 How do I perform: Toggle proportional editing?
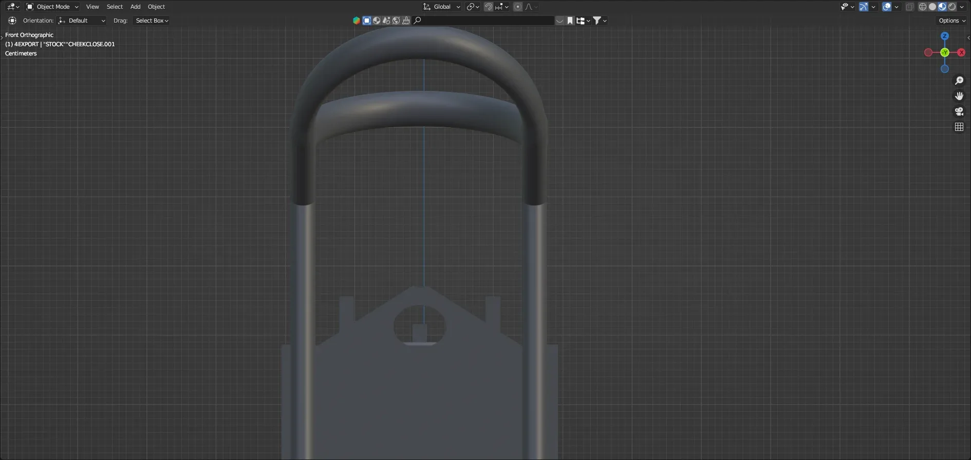tap(518, 7)
